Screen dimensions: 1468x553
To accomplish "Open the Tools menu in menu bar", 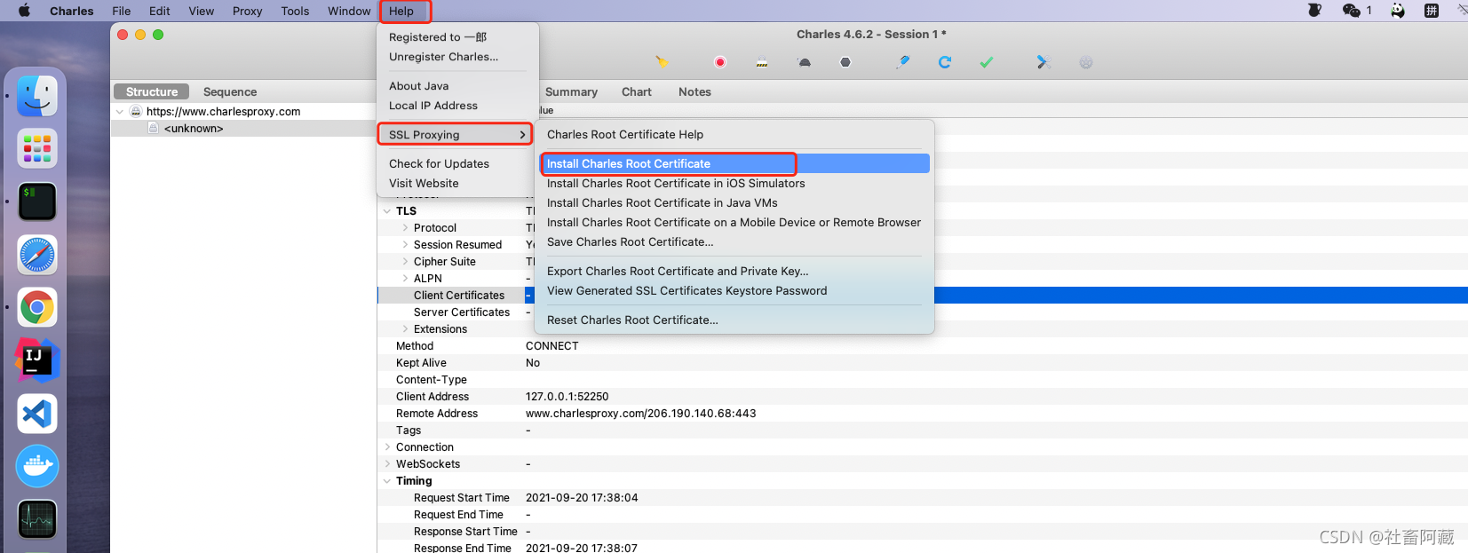I will [x=295, y=11].
